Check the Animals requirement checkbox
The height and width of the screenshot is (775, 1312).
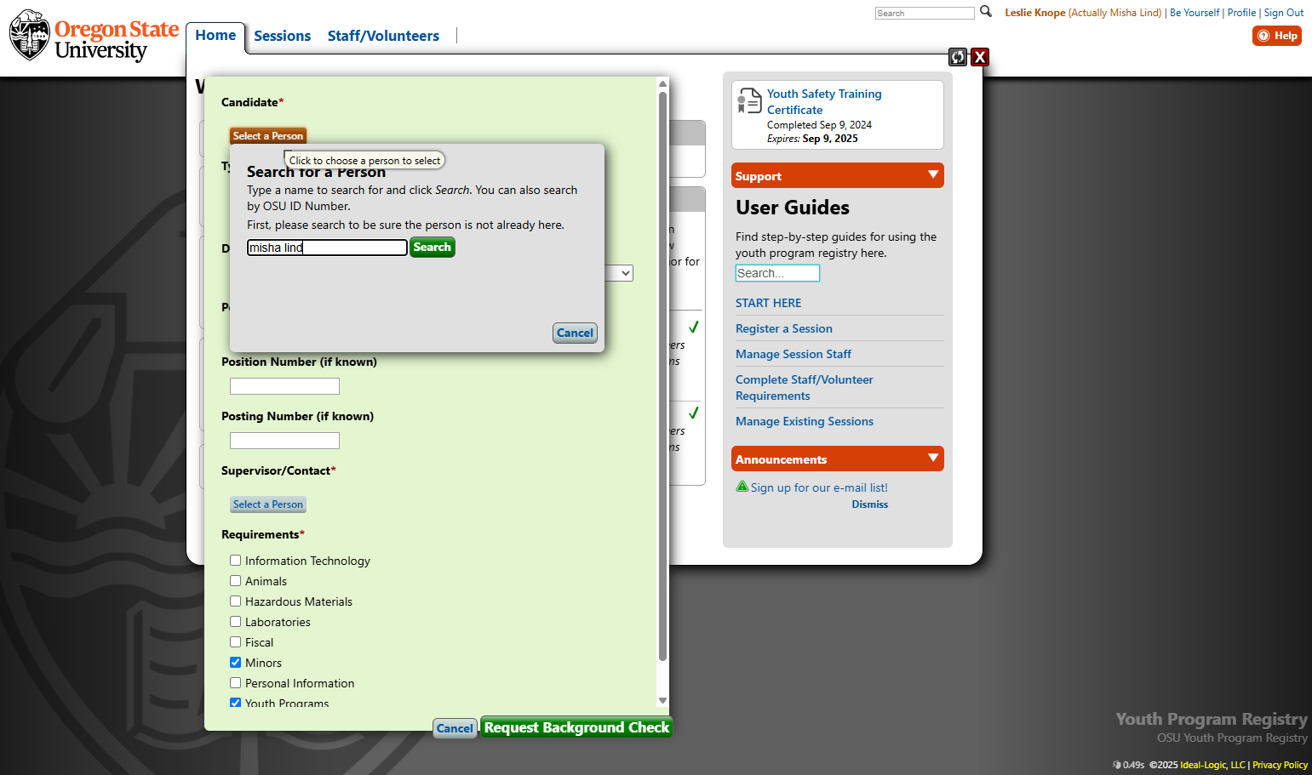(236, 581)
